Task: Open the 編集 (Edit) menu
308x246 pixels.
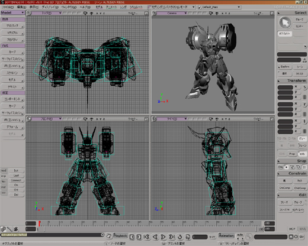Action: pyautogui.click(x=21, y=7)
